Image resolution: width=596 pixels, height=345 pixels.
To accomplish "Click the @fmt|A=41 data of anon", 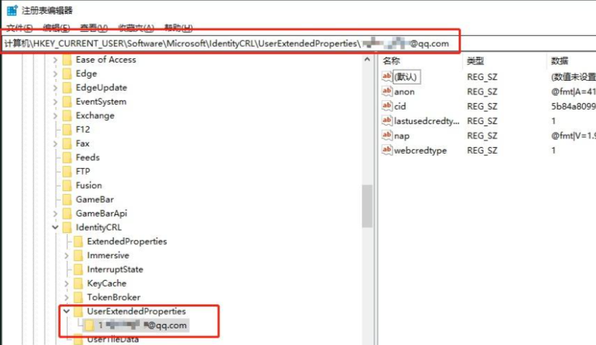I will point(573,92).
